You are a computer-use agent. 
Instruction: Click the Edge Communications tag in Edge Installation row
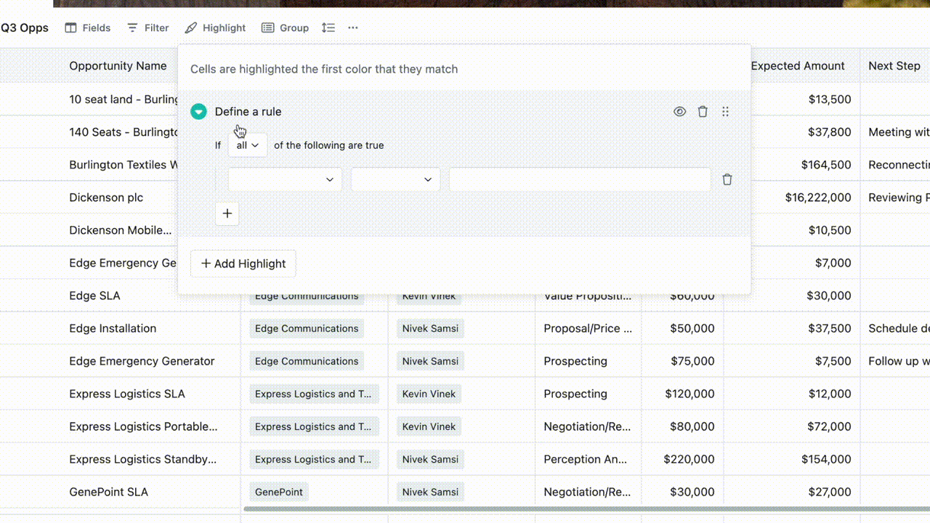click(x=307, y=328)
